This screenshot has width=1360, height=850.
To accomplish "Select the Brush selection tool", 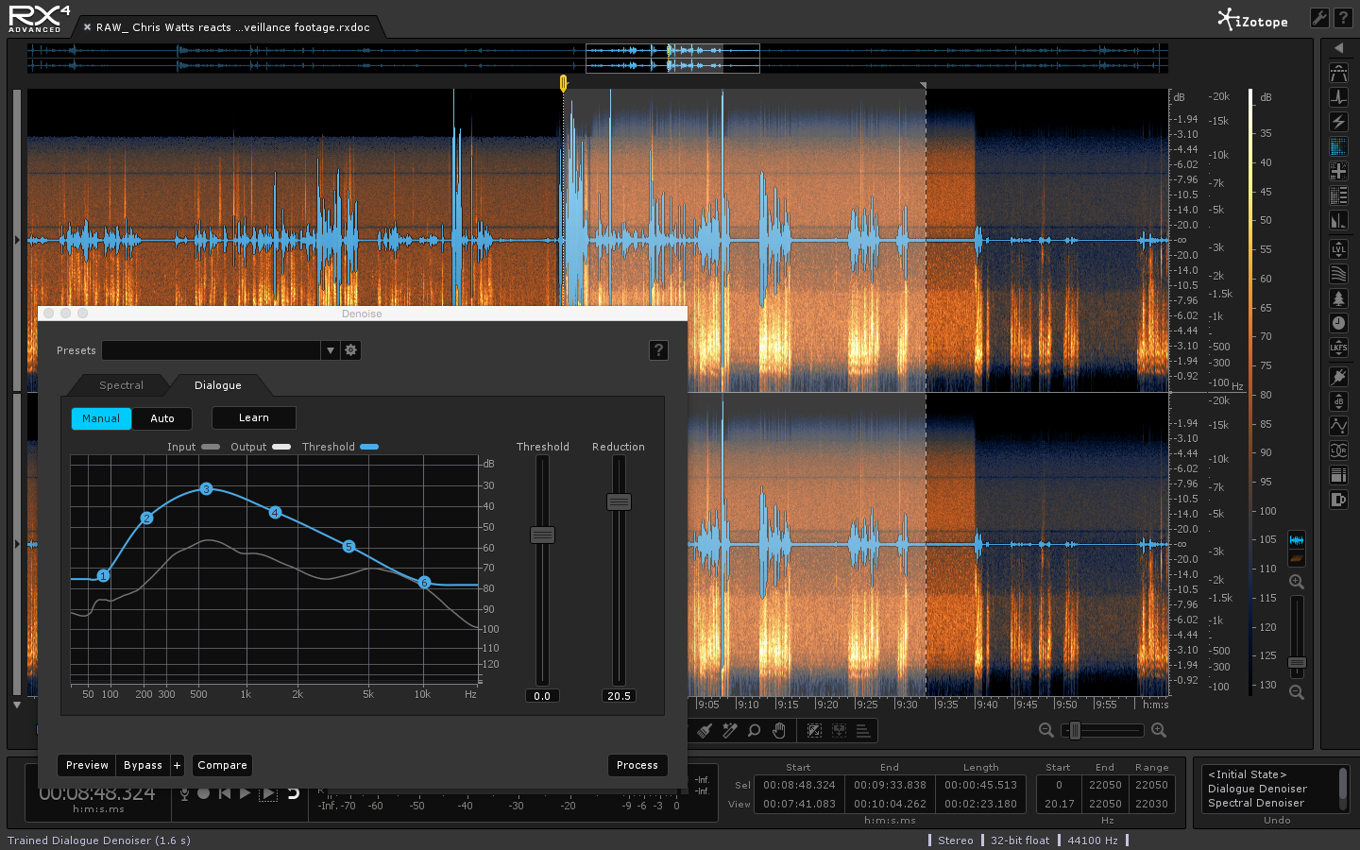I will point(705,730).
